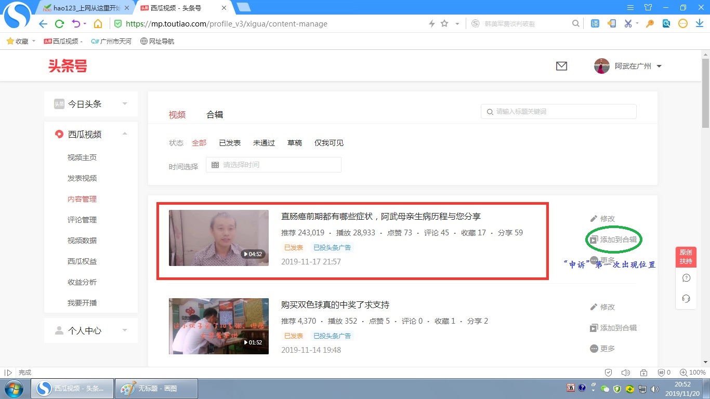This screenshot has width=710, height=399.
Task: Expand the 个人中心 sidebar section
Action: point(124,330)
